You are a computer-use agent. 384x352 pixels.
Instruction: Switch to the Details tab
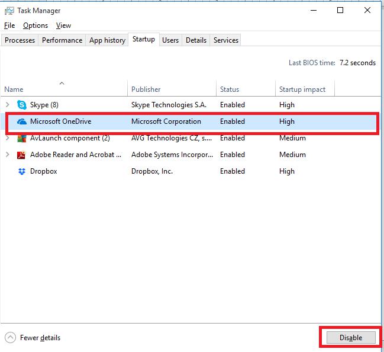(196, 40)
